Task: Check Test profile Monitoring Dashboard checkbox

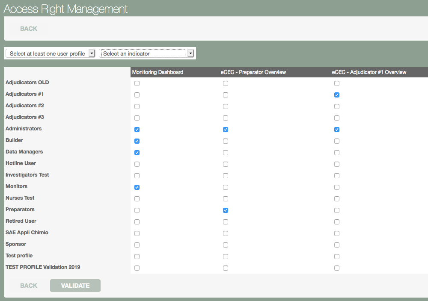Action: pos(137,257)
